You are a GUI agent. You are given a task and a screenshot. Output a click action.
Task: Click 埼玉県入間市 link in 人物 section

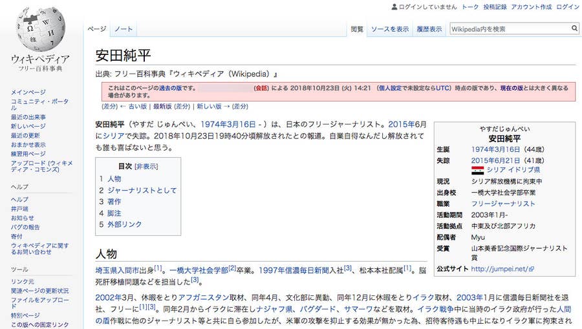(117, 271)
